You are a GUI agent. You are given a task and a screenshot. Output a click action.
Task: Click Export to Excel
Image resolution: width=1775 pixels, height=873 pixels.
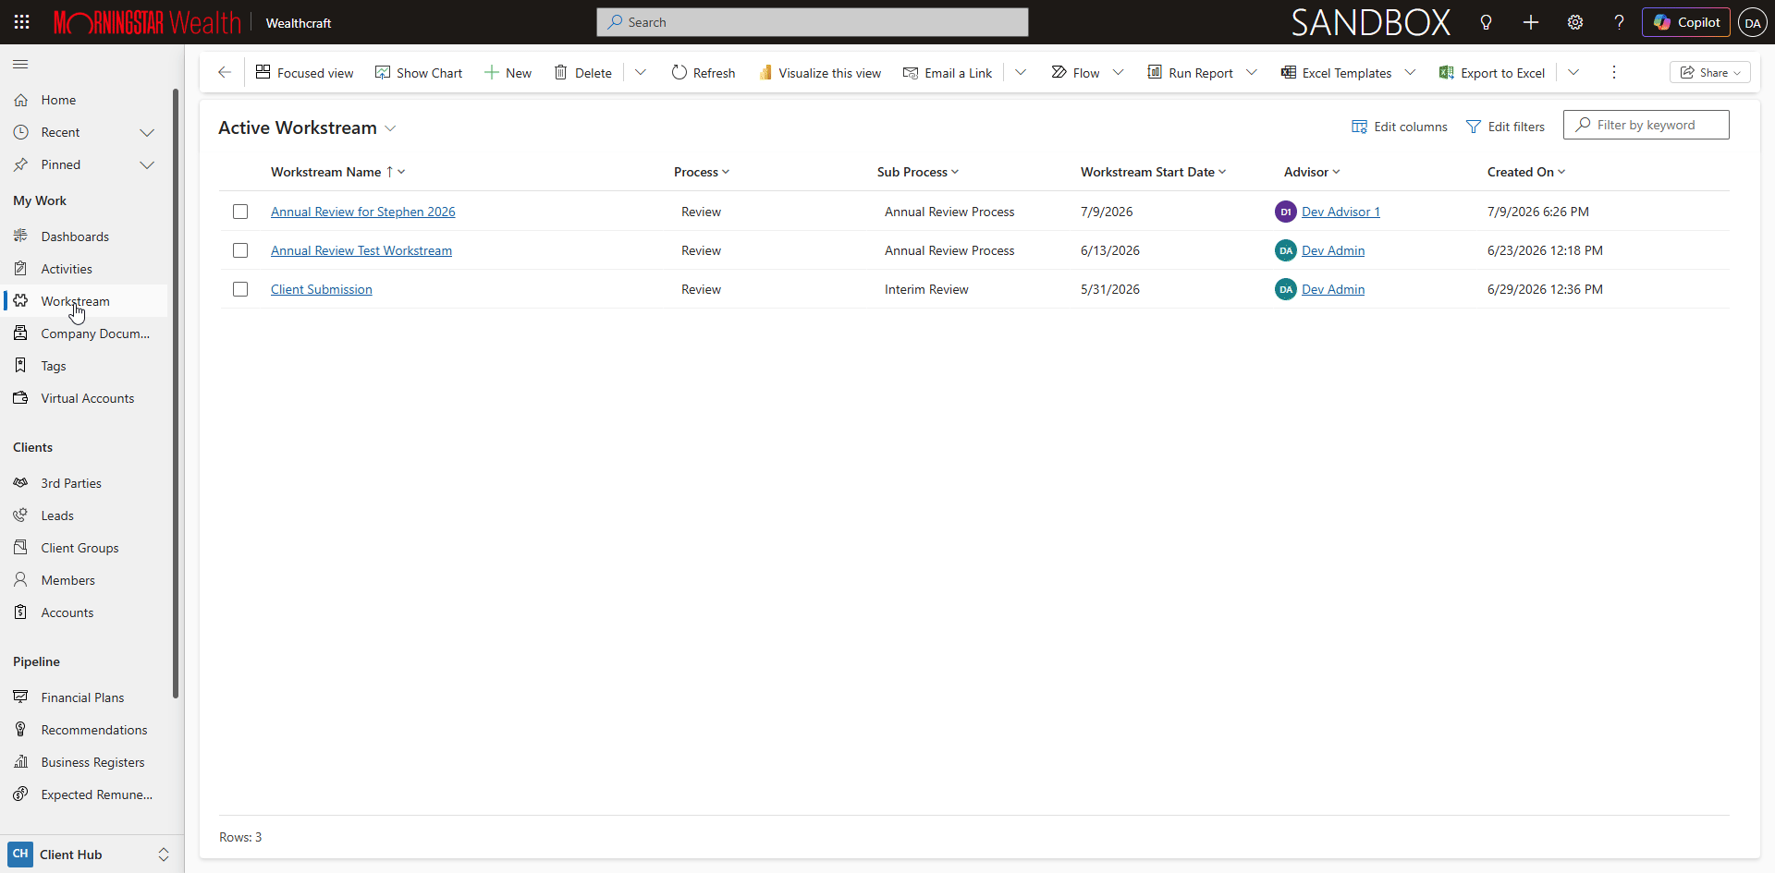[x=1492, y=72]
